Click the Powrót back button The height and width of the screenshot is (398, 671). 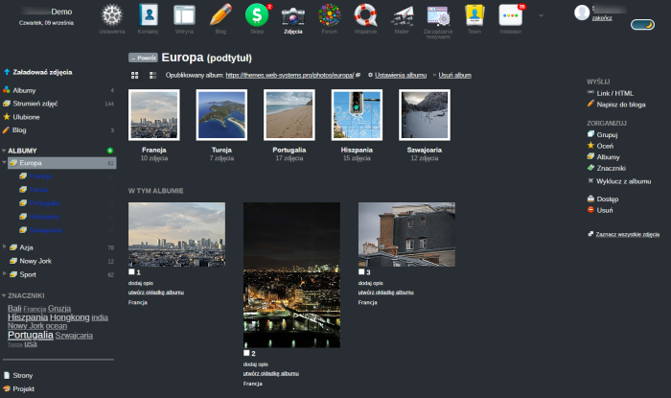(x=143, y=58)
